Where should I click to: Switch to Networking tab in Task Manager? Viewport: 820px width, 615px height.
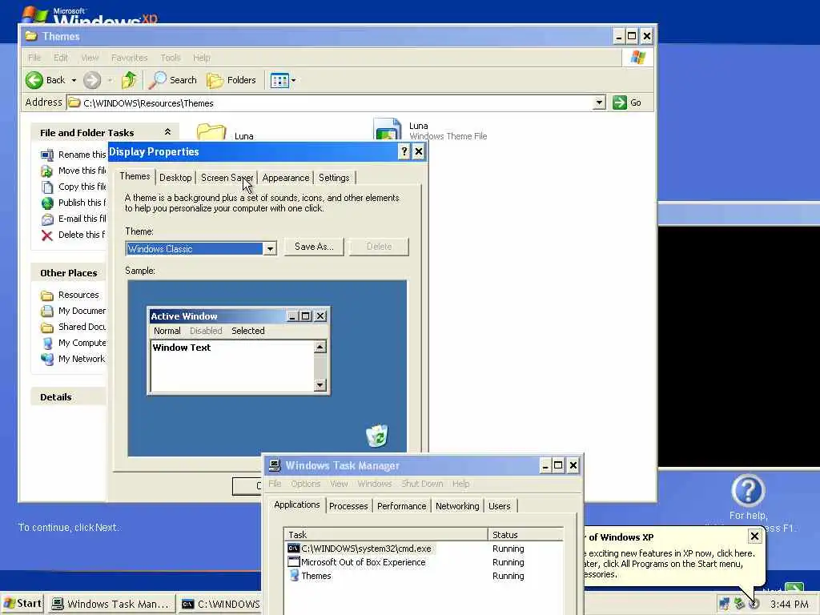pos(457,506)
